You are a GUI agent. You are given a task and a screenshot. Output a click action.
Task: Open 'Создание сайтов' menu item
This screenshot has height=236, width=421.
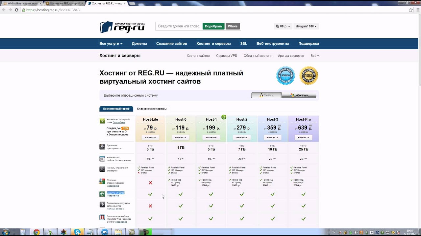coord(172,44)
